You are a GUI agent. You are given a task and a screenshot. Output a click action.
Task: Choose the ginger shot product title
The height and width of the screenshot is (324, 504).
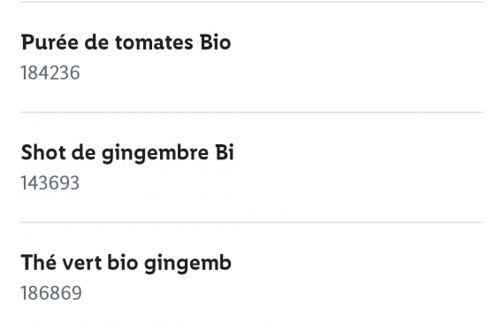(x=127, y=152)
